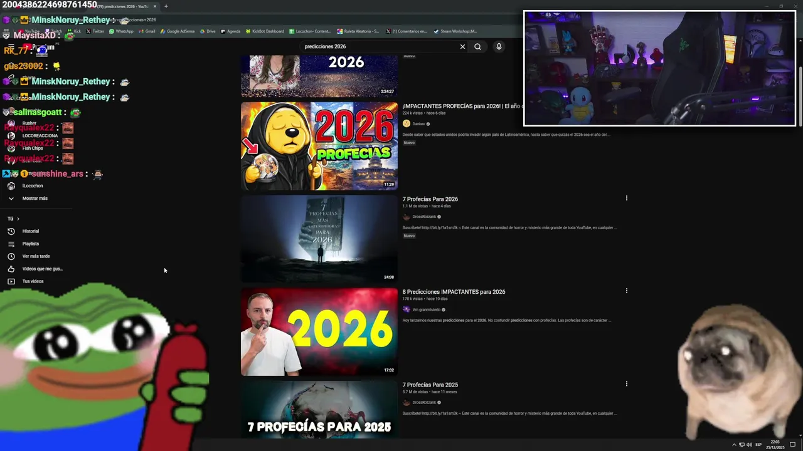803x451 pixels.
Task: Open the Locochon Content bookmark
Action: 310,31
